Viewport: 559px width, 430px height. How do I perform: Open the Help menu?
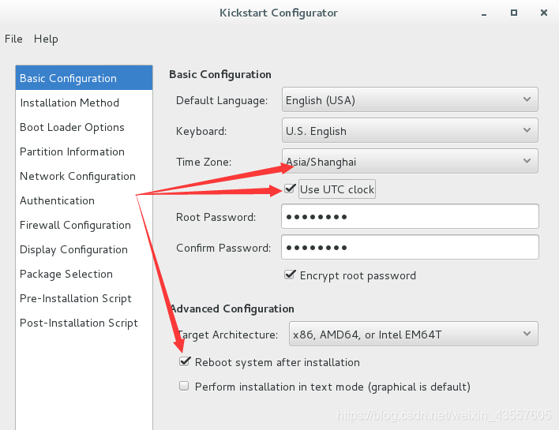[x=46, y=39]
